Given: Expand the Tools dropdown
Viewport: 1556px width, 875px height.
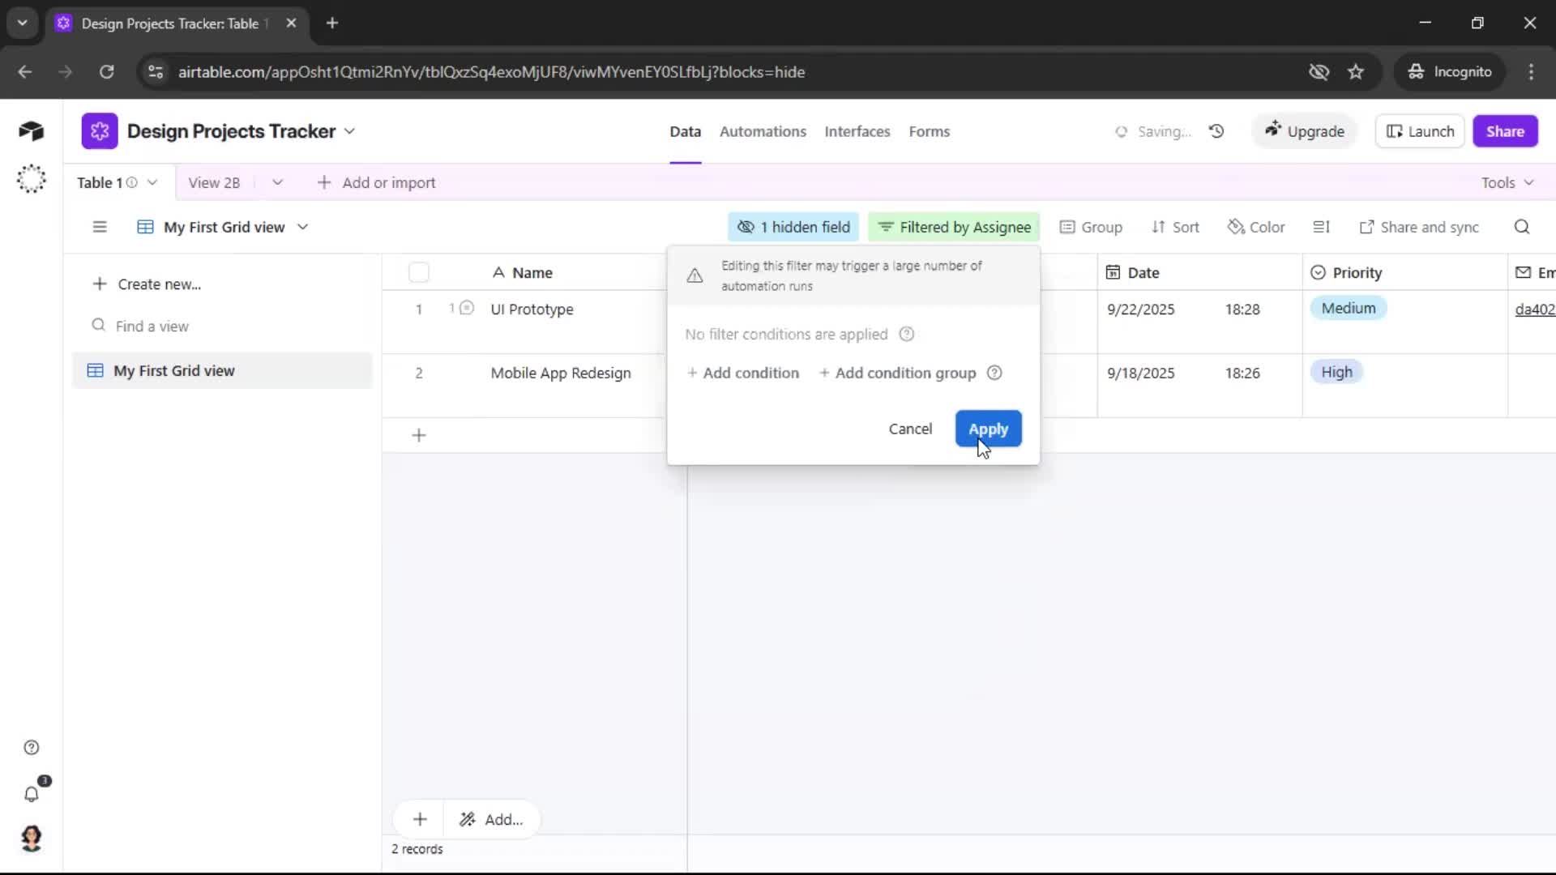Looking at the screenshot, I should [1507, 183].
